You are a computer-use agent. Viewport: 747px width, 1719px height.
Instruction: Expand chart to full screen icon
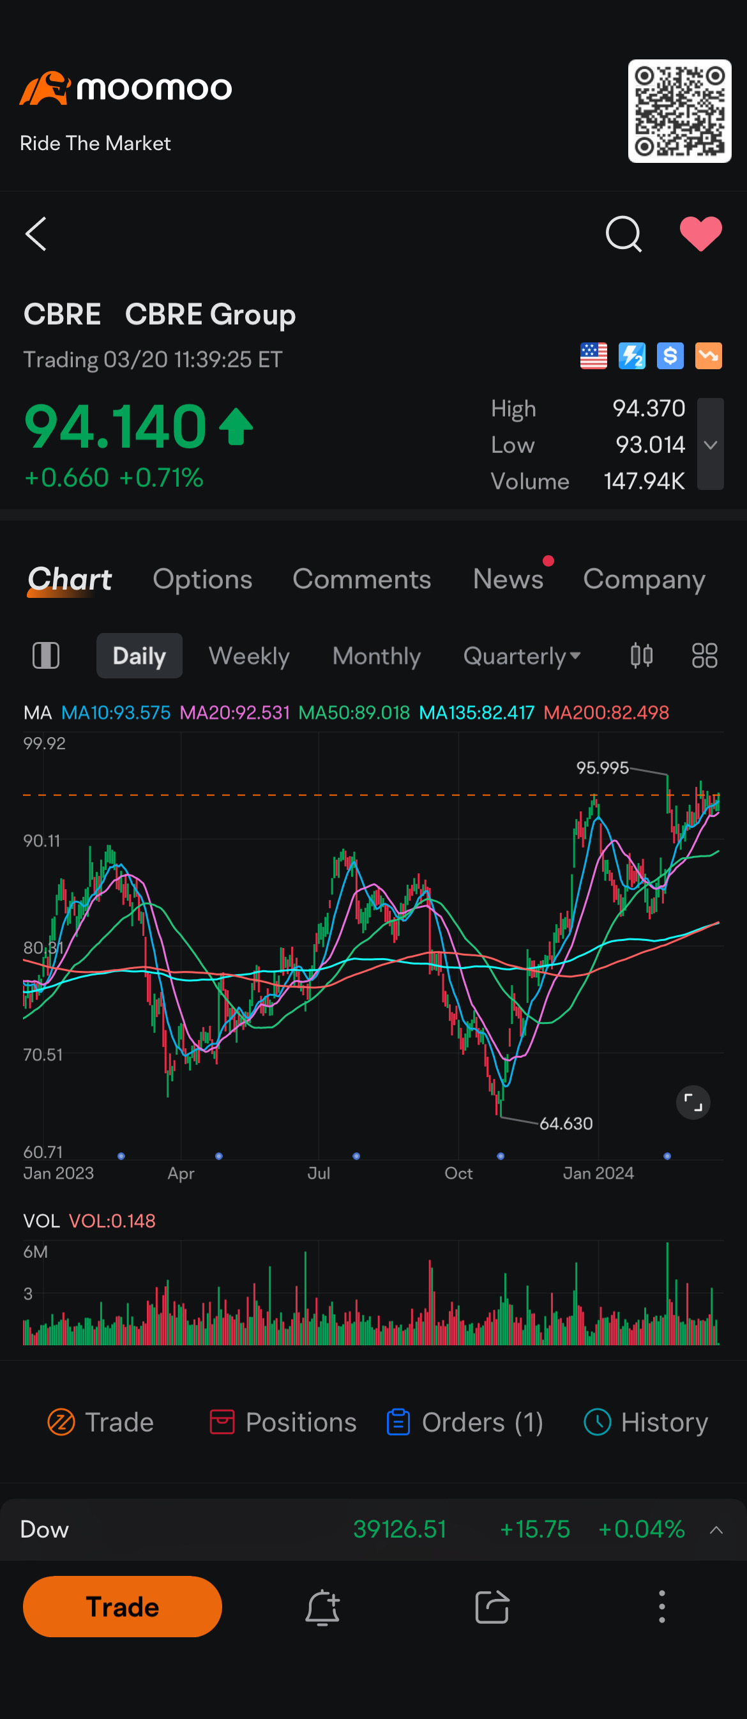693,1103
